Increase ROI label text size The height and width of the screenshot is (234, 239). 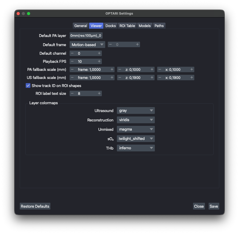coord(99,94)
